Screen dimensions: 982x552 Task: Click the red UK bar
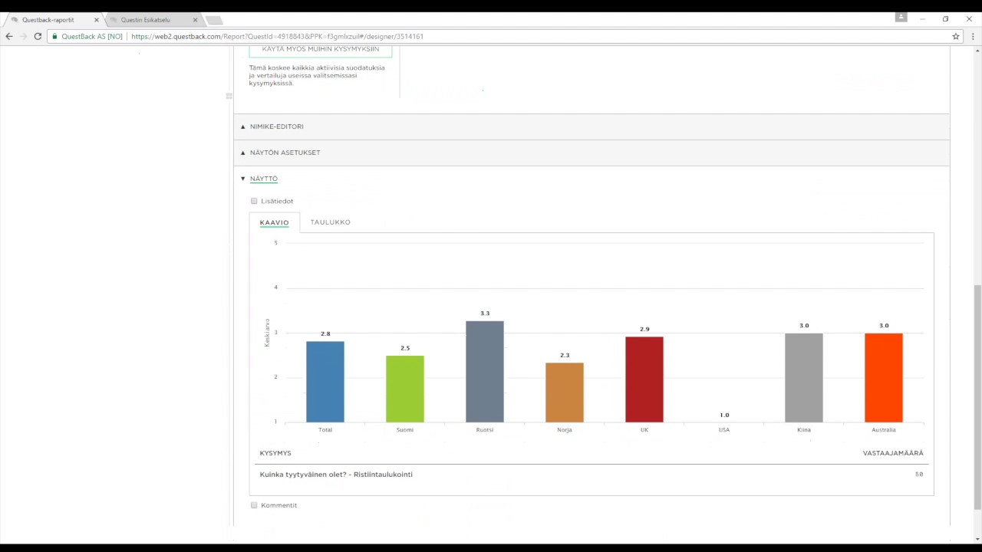point(644,379)
